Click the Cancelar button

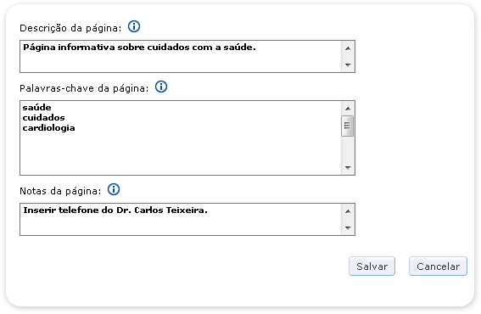[x=438, y=266]
